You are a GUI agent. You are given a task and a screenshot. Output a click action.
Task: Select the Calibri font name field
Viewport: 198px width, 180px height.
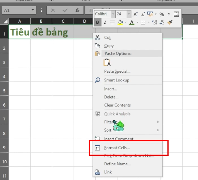tap(103, 14)
